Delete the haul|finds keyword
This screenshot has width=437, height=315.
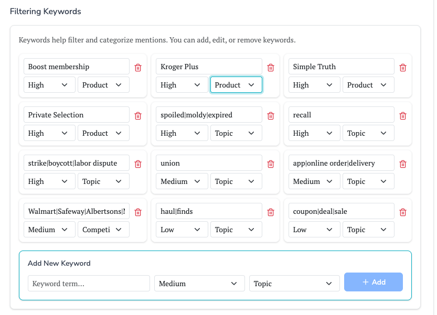tap(271, 212)
